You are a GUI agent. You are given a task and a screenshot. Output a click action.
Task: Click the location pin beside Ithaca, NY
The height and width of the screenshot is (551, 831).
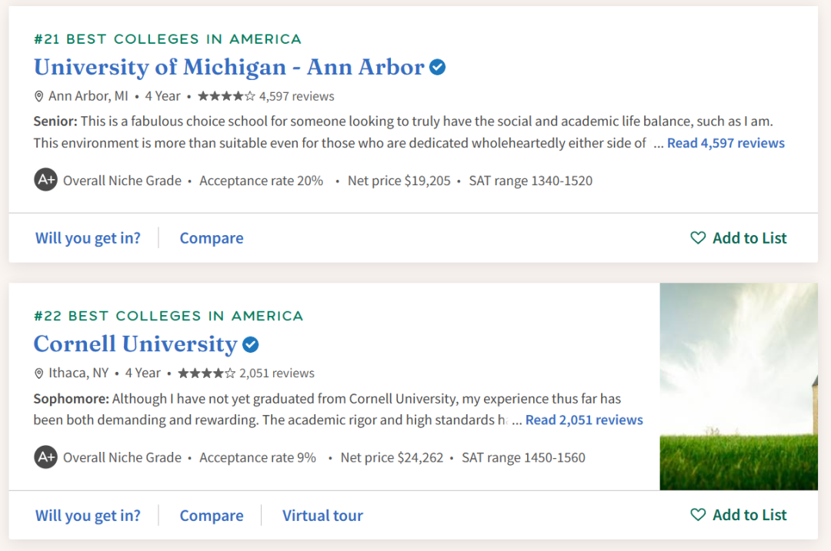pyautogui.click(x=38, y=373)
